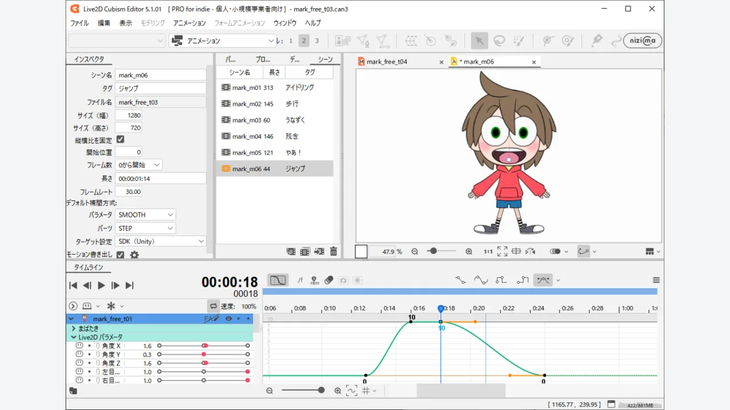This screenshot has width=730, height=410.
Task: Toggle visibility eye for mark_free_t01 track
Action: 229,319
